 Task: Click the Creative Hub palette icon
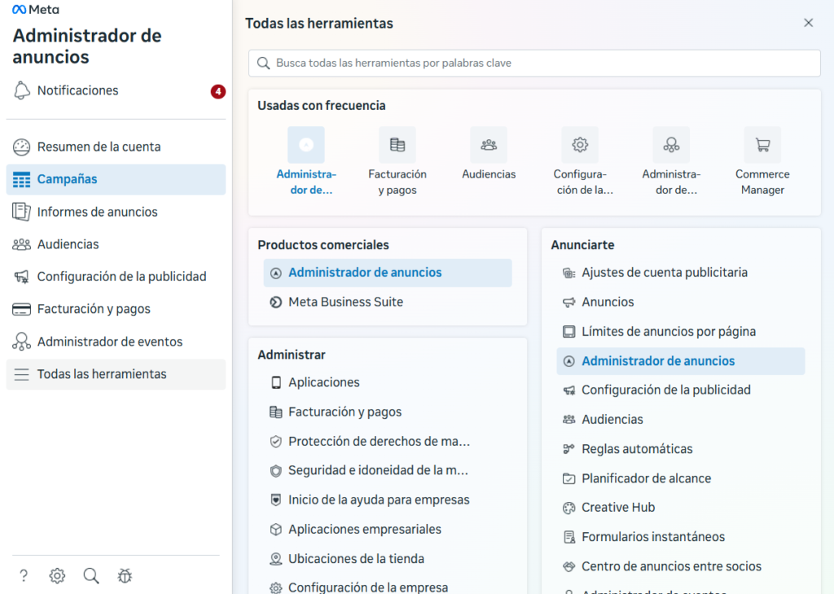569,508
